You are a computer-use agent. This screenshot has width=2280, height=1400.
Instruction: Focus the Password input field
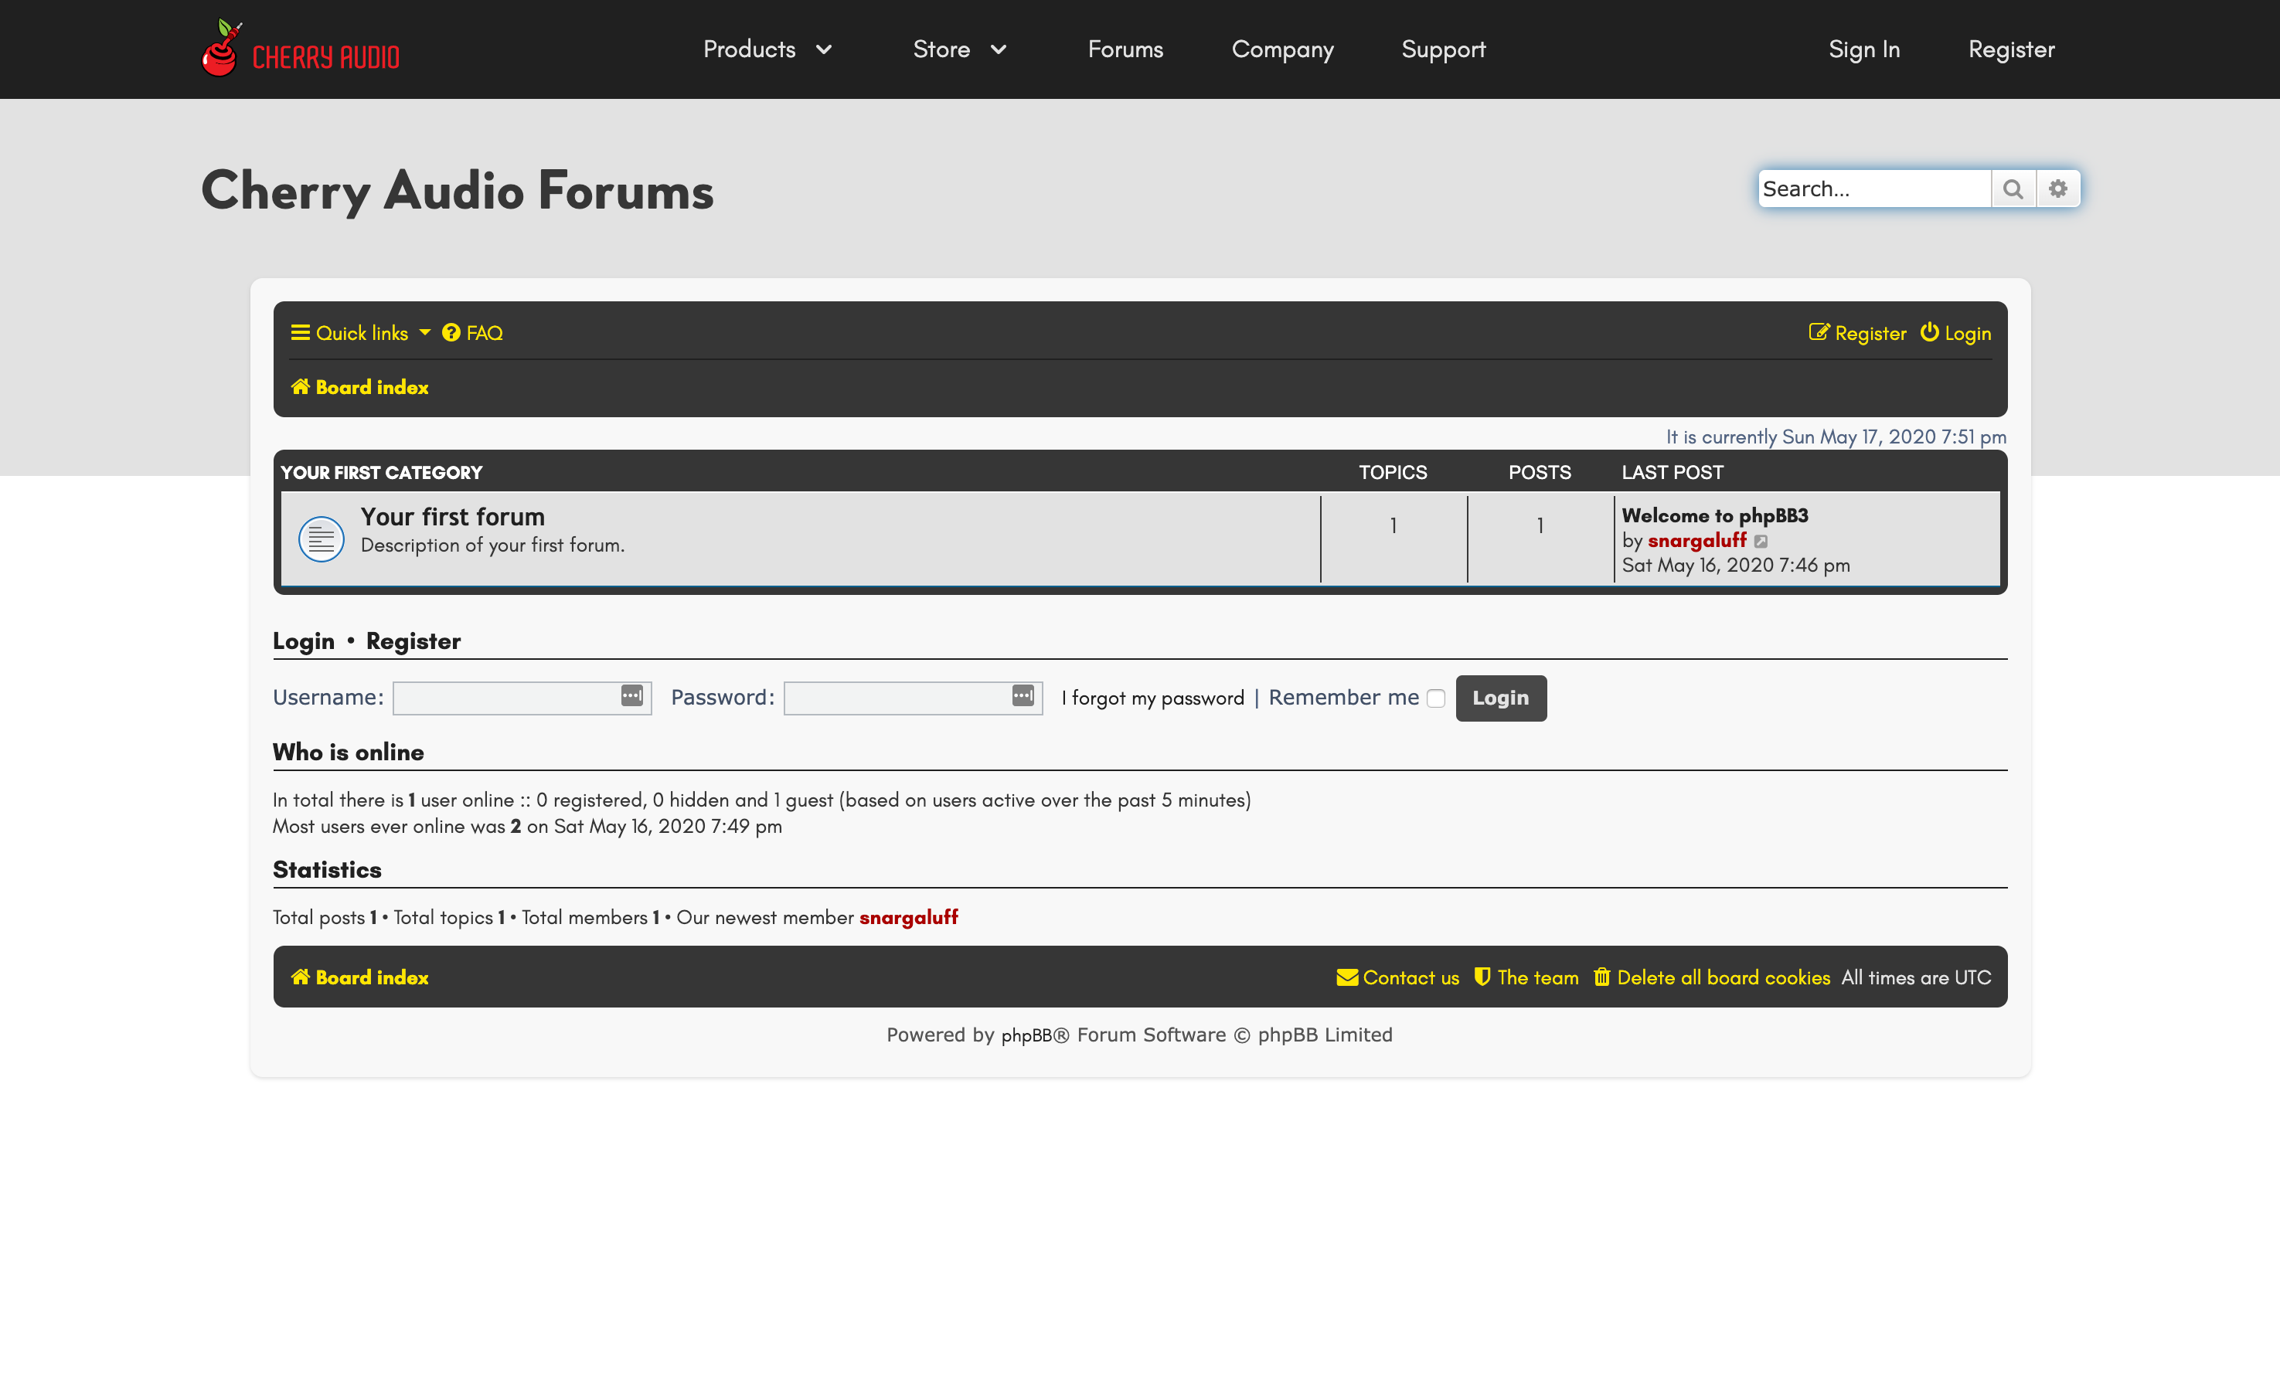click(x=913, y=698)
